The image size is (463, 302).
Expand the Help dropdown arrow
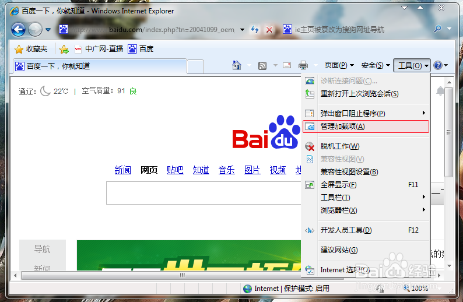(x=446, y=65)
